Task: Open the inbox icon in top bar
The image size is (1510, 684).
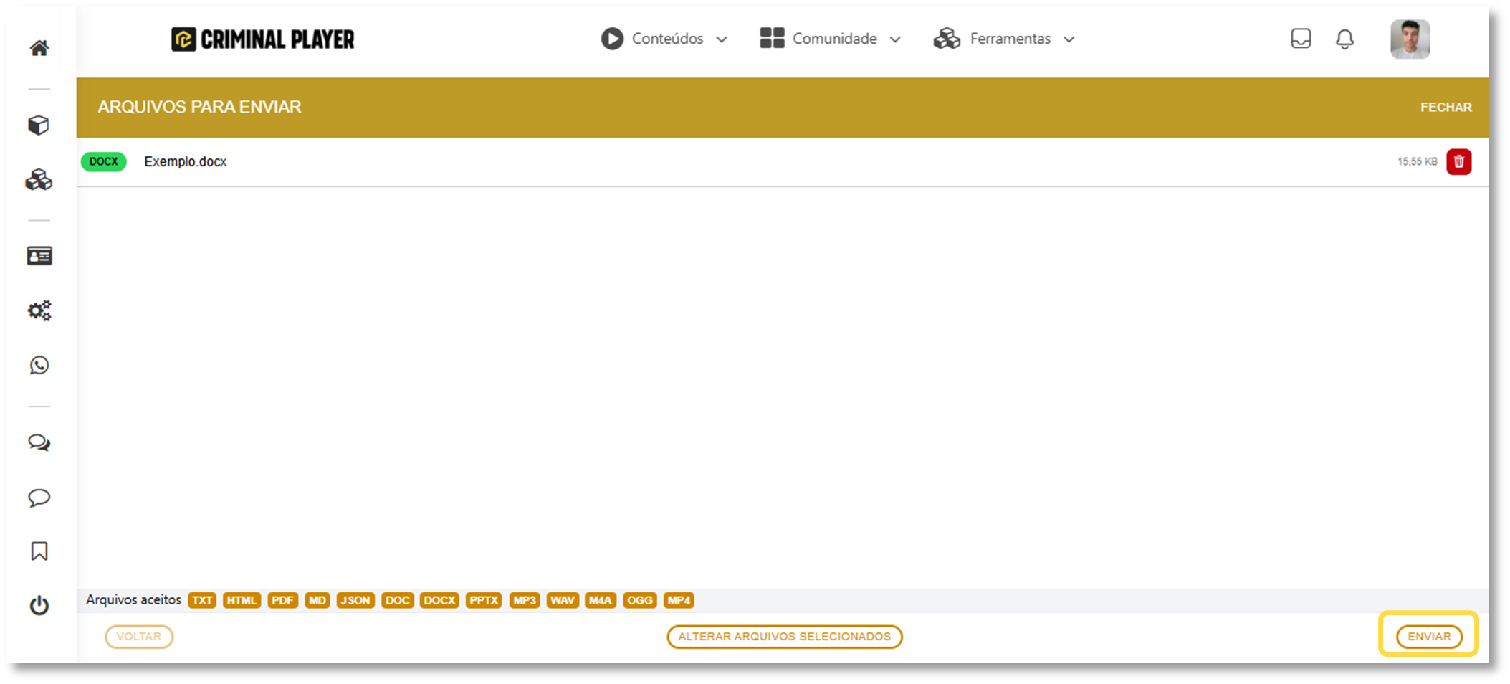Action: point(1300,39)
